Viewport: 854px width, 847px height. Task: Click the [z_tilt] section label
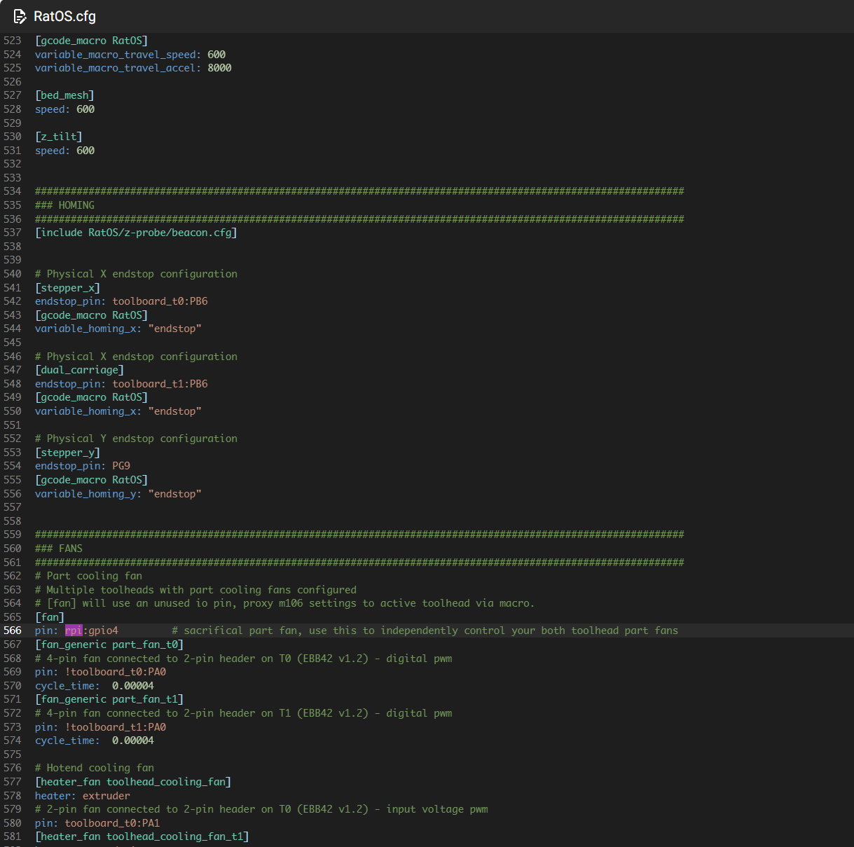click(x=58, y=136)
